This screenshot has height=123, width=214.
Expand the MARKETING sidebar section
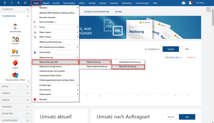[x=15, y=113]
